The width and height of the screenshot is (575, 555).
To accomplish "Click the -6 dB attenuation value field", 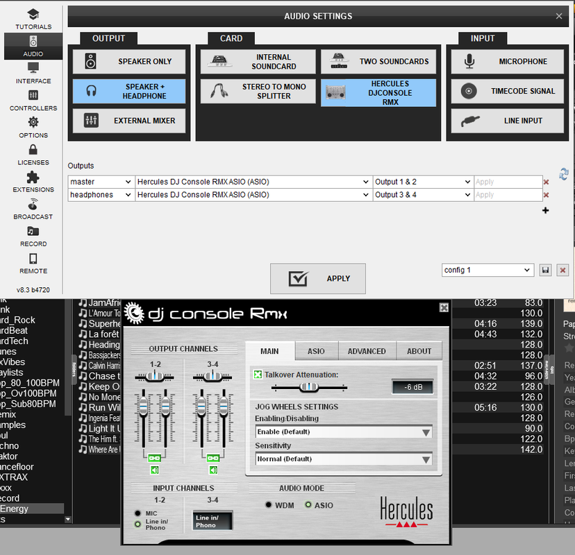I will click(413, 387).
